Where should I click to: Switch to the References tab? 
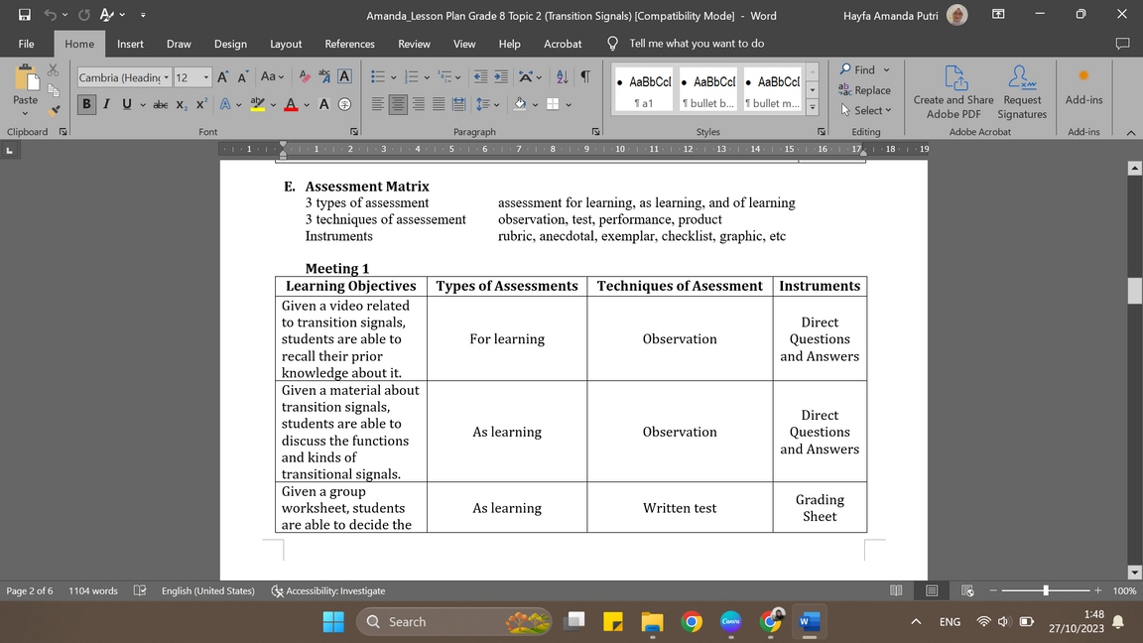(349, 44)
